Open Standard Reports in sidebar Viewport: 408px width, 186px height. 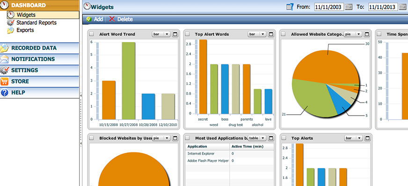36,22
